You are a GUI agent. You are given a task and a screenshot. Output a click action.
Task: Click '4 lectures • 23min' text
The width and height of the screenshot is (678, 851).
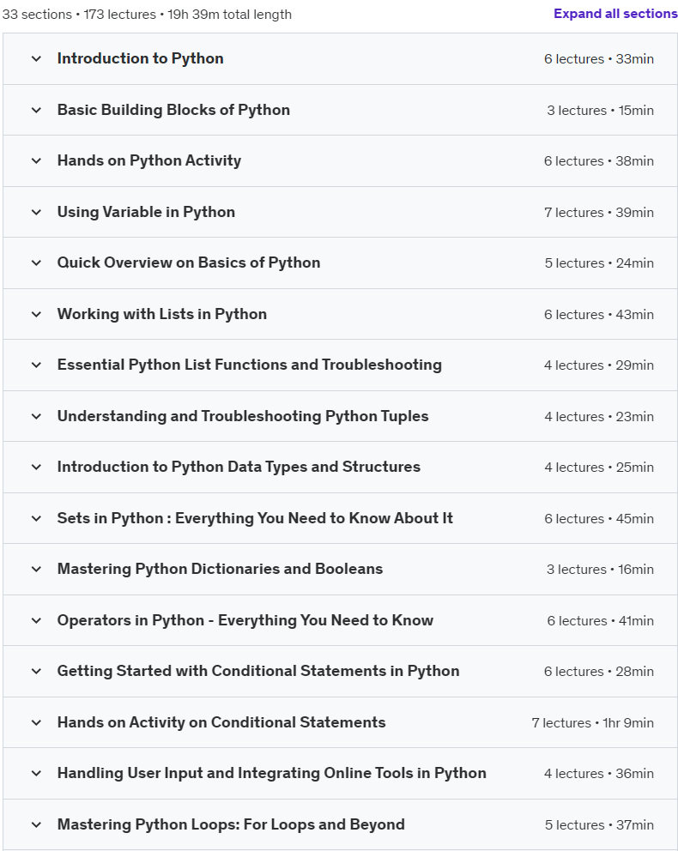click(599, 416)
